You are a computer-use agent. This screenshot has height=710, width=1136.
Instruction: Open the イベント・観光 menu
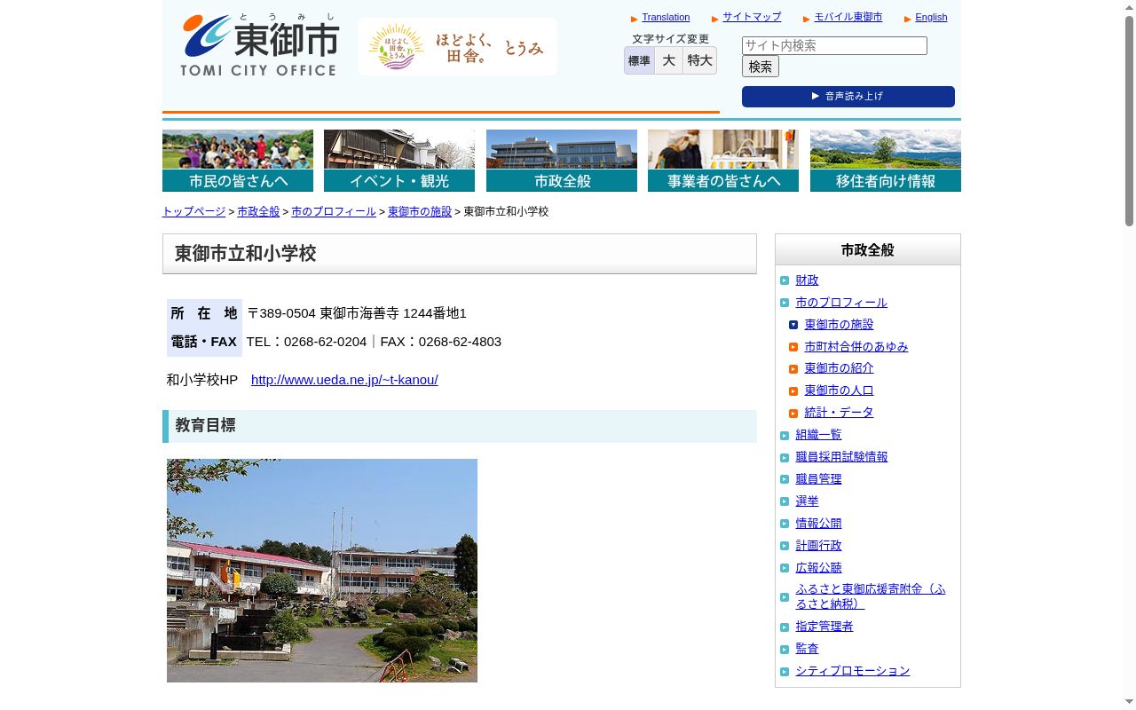pyautogui.click(x=399, y=161)
